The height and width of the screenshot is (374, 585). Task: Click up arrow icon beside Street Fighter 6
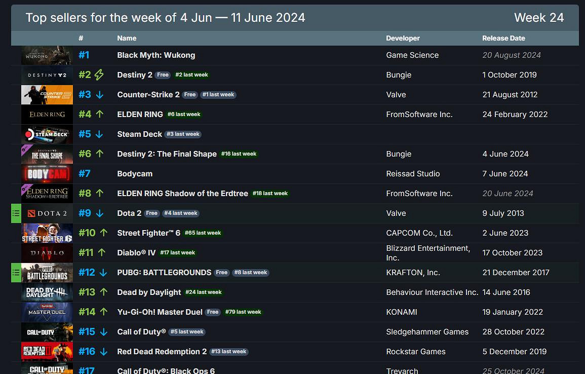(x=103, y=233)
